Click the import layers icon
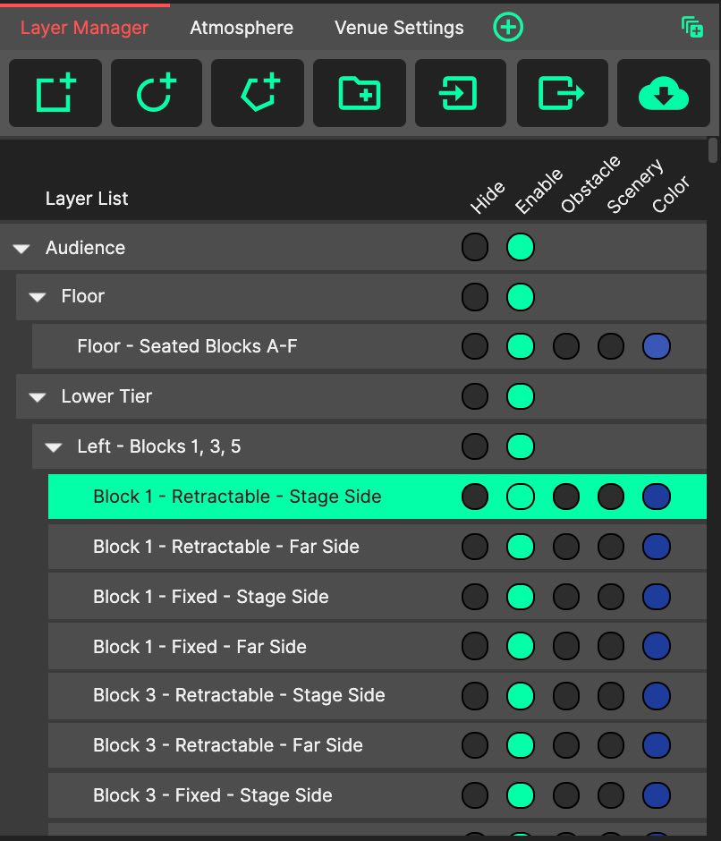The height and width of the screenshot is (841, 721). [x=461, y=93]
